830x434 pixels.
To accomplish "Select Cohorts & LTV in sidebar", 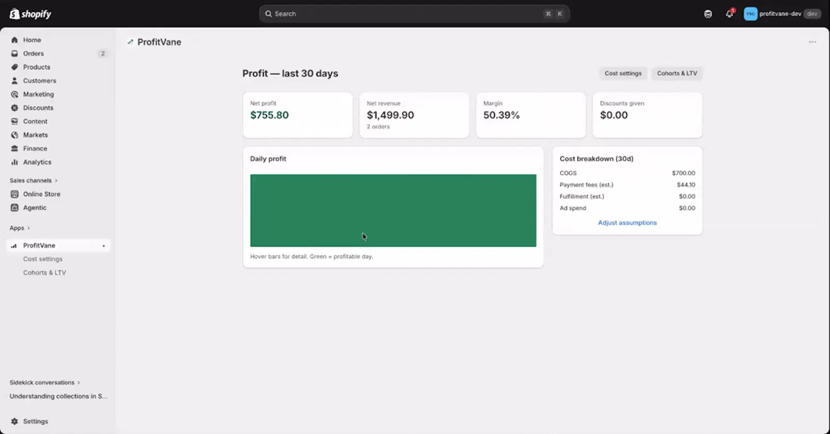I will 45,272.
